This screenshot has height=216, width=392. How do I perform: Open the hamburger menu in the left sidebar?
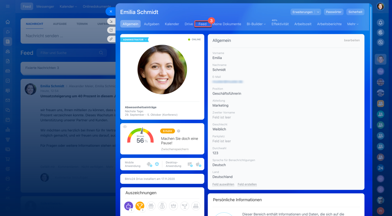pos(8,6)
